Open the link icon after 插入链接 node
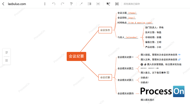 coord(179,55)
